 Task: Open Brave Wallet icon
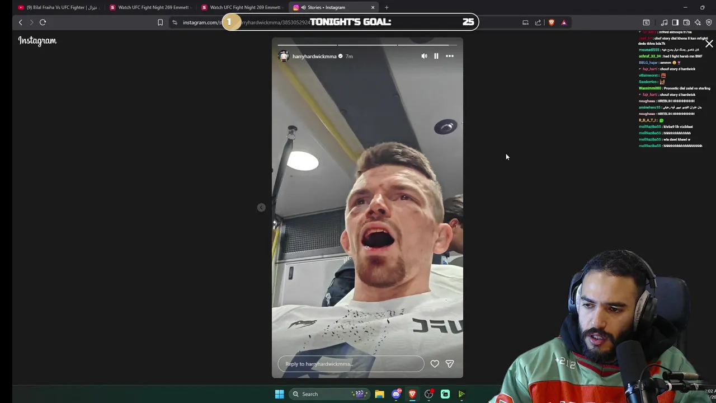coord(686,22)
